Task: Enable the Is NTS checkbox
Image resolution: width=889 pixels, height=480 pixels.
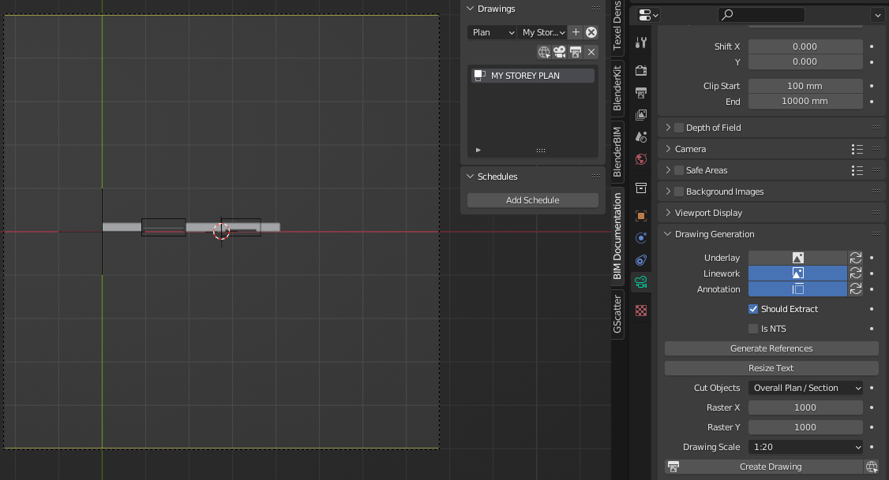Action: coord(753,329)
